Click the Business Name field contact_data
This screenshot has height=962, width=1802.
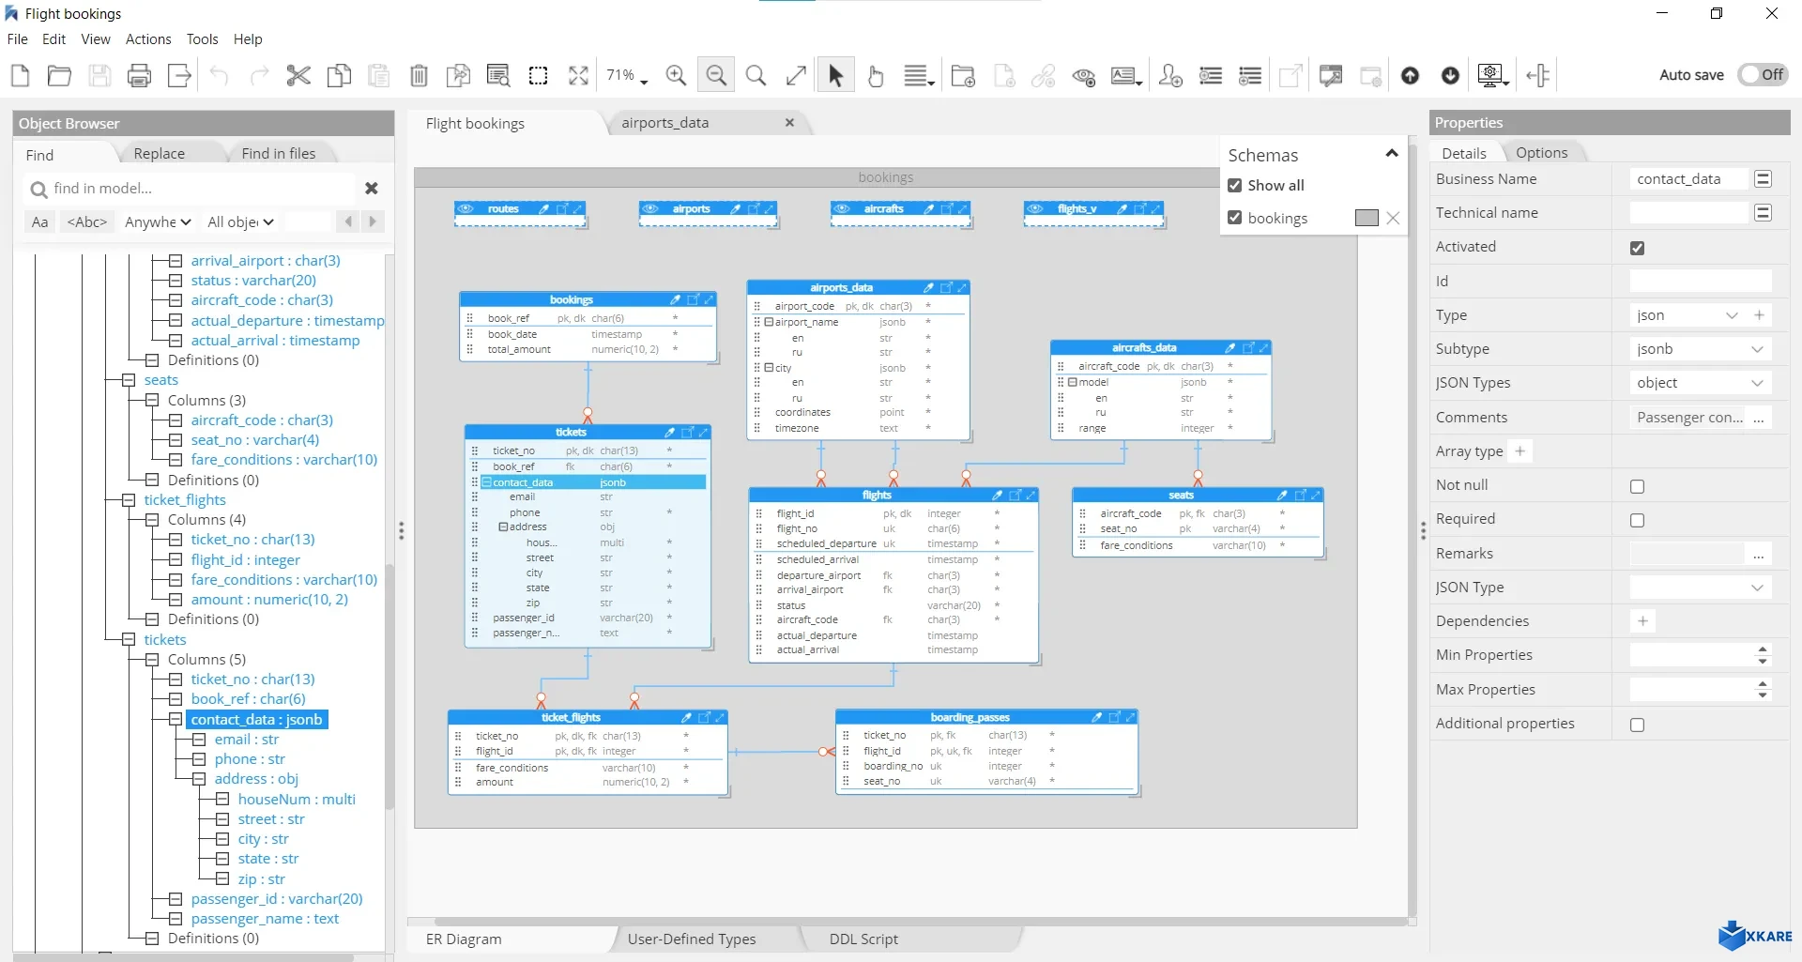click(1687, 179)
